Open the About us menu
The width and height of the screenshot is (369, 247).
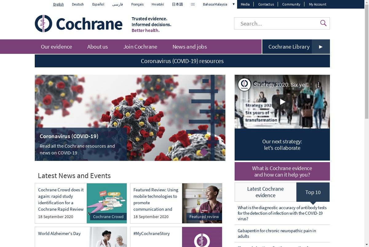click(x=97, y=47)
